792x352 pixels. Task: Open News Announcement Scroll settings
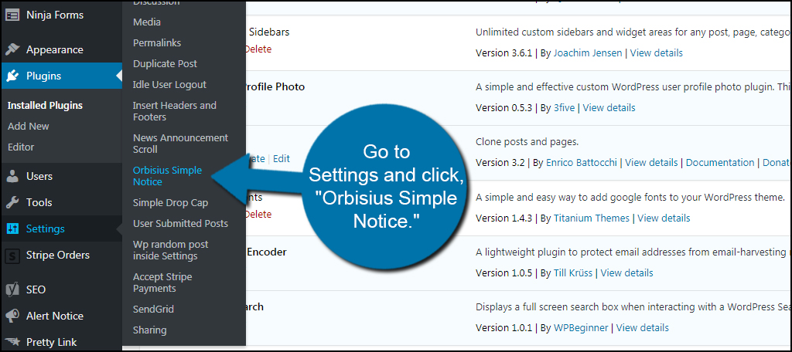pyautogui.click(x=180, y=144)
